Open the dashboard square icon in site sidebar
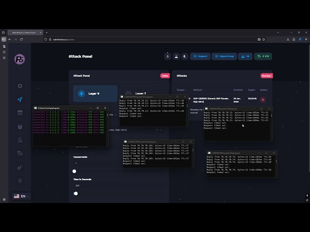 pyautogui.click(x=20, y=86)
